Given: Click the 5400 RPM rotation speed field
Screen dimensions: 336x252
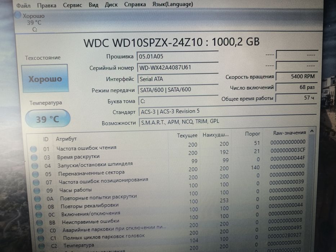Looking at the screenshot, I should click(x=296, y=76).
